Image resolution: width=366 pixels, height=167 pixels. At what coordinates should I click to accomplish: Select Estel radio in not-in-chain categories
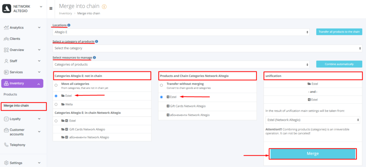(56, 96)
